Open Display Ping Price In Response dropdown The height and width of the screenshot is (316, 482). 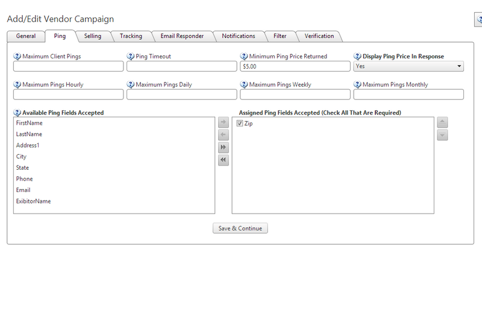[408, 66]
